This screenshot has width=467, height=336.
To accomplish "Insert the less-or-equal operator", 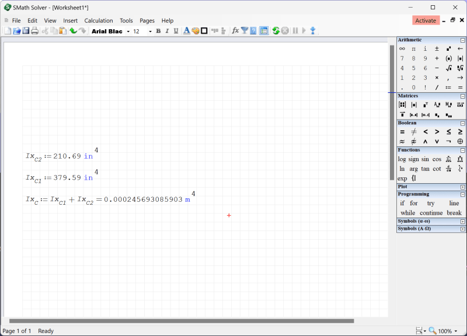I will tap(448, 132).
